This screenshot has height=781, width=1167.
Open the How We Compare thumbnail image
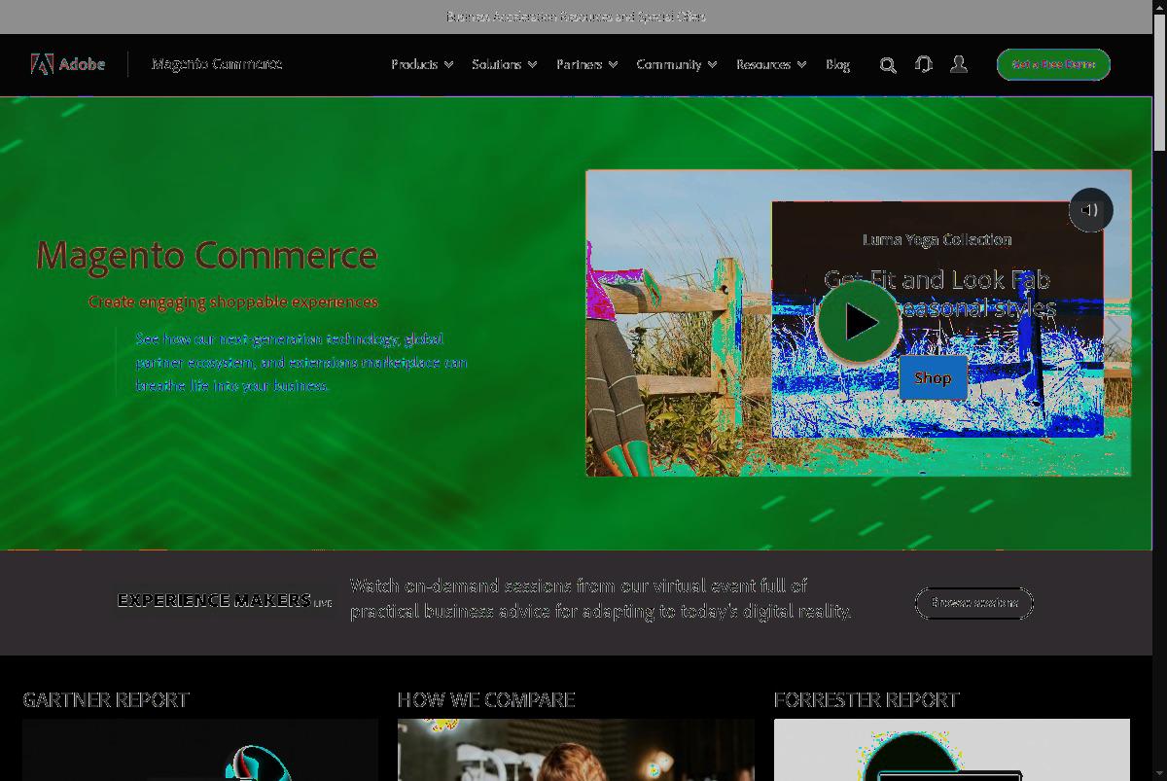coord(576,750)
